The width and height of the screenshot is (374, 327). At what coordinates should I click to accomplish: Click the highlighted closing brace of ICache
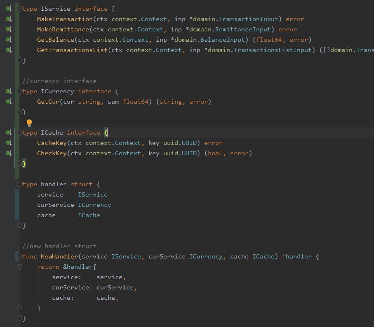point(24,163)
